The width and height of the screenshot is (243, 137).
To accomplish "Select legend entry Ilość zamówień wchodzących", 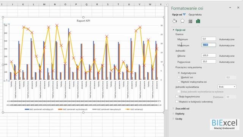I will 39,109.
